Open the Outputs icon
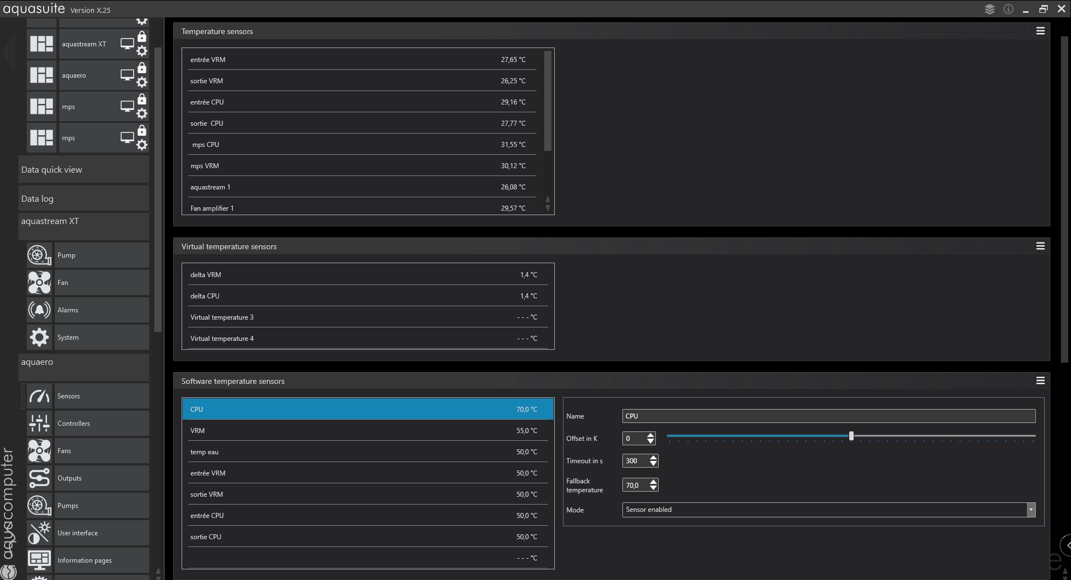1071x580 pixels. pos(39,478)
